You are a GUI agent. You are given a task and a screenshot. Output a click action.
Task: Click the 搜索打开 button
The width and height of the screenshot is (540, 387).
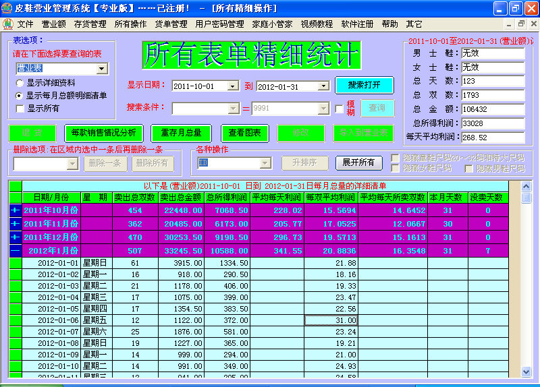point(364,85)
